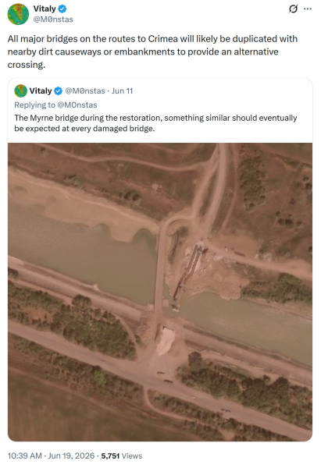
Task: Open the quoted tweet's @M0nstas handle
Action: pyautogui.click(x=85, y=90)
